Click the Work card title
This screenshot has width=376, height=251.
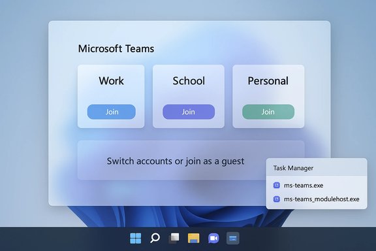pos(111,80)
